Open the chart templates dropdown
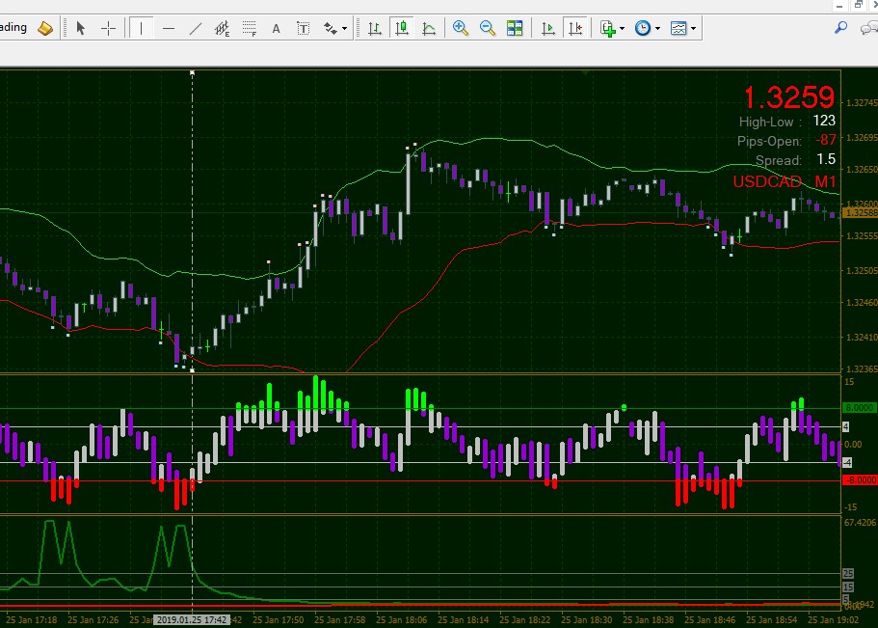 tap(683, 28)
